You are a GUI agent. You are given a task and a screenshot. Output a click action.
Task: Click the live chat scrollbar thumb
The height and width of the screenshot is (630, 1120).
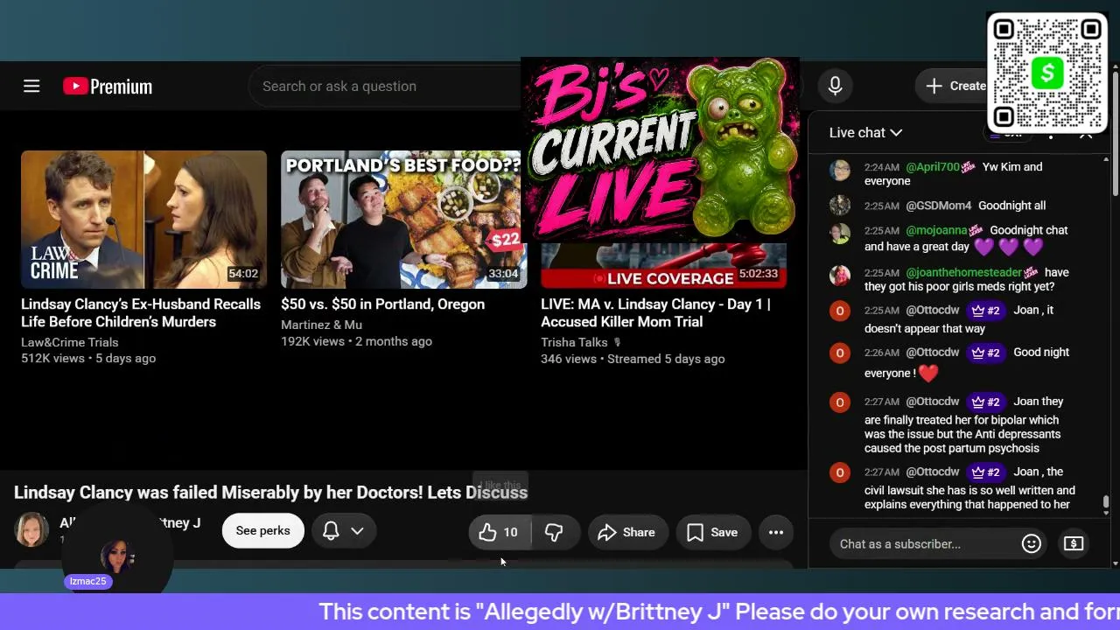(1106, 502)
